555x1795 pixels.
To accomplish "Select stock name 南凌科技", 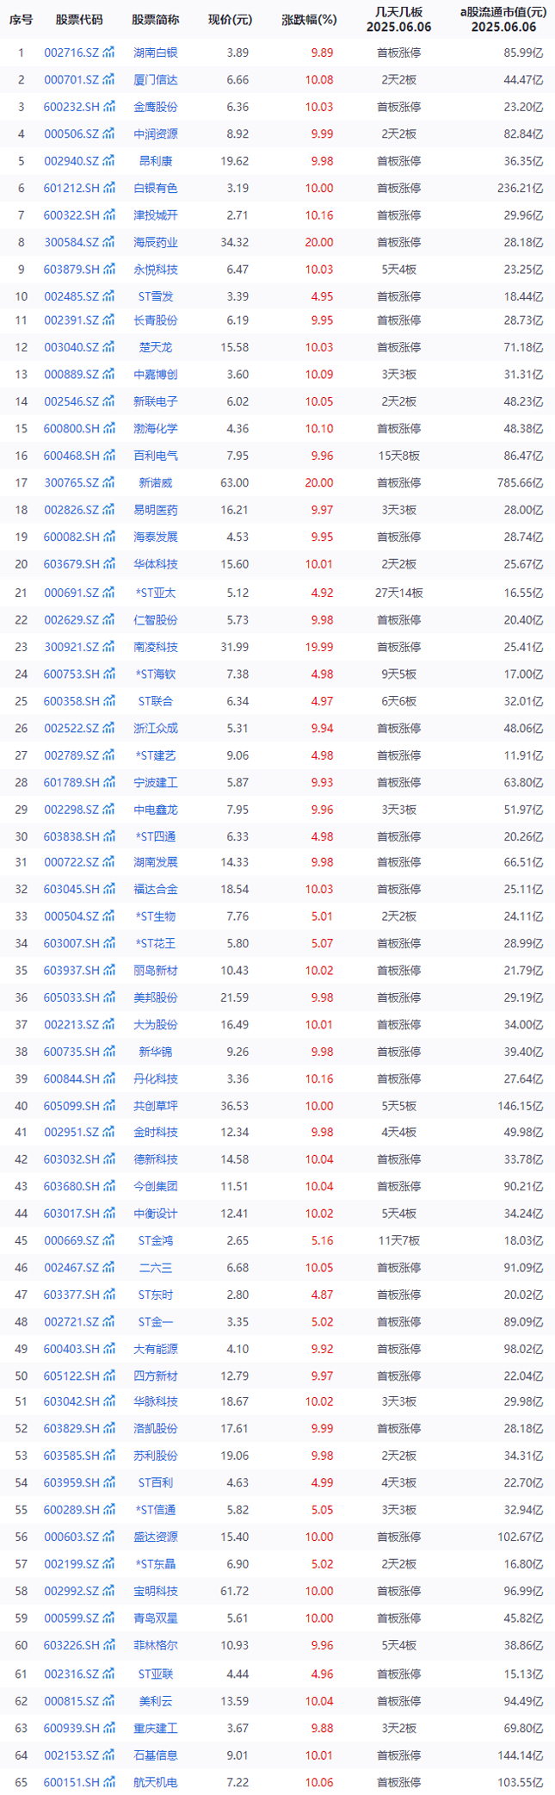I will pyautogui.click(x=156, y=647).
